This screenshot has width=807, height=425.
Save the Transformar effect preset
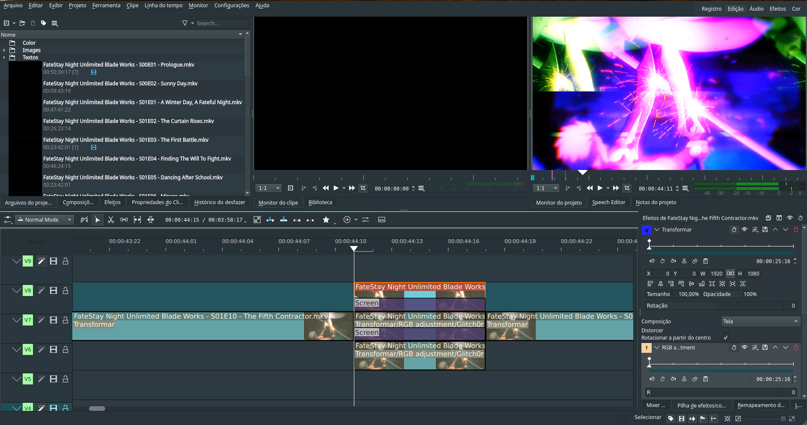coord(765,229)
